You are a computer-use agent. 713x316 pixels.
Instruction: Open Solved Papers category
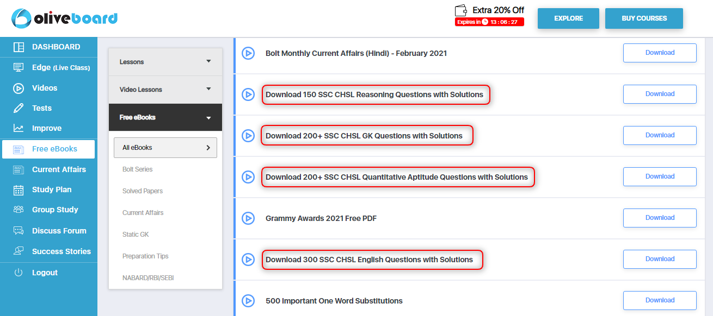(143, 191)
